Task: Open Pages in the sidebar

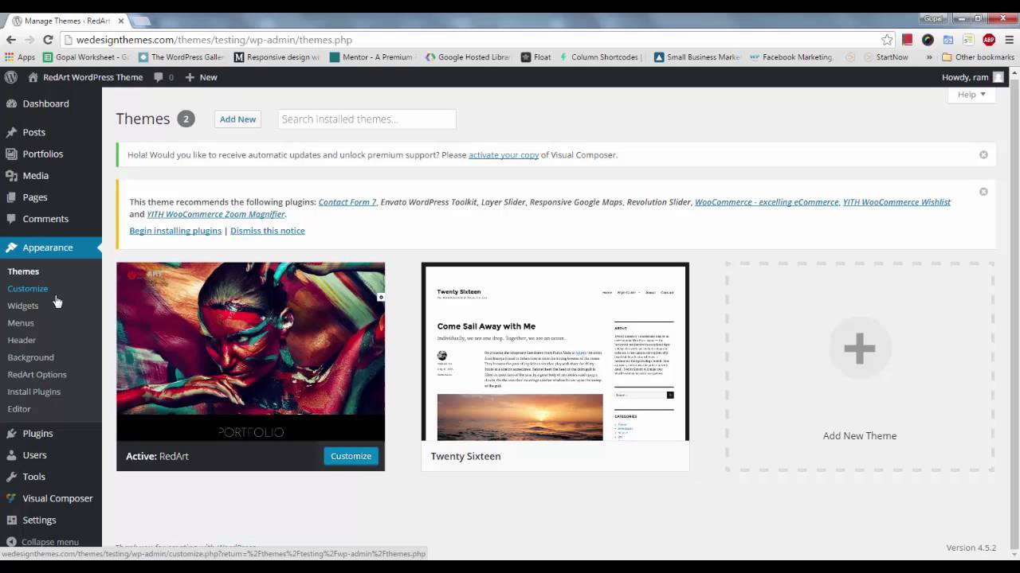Action: (34, 197)
